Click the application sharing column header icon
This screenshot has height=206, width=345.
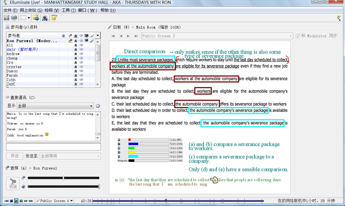[x=87, y=35]
